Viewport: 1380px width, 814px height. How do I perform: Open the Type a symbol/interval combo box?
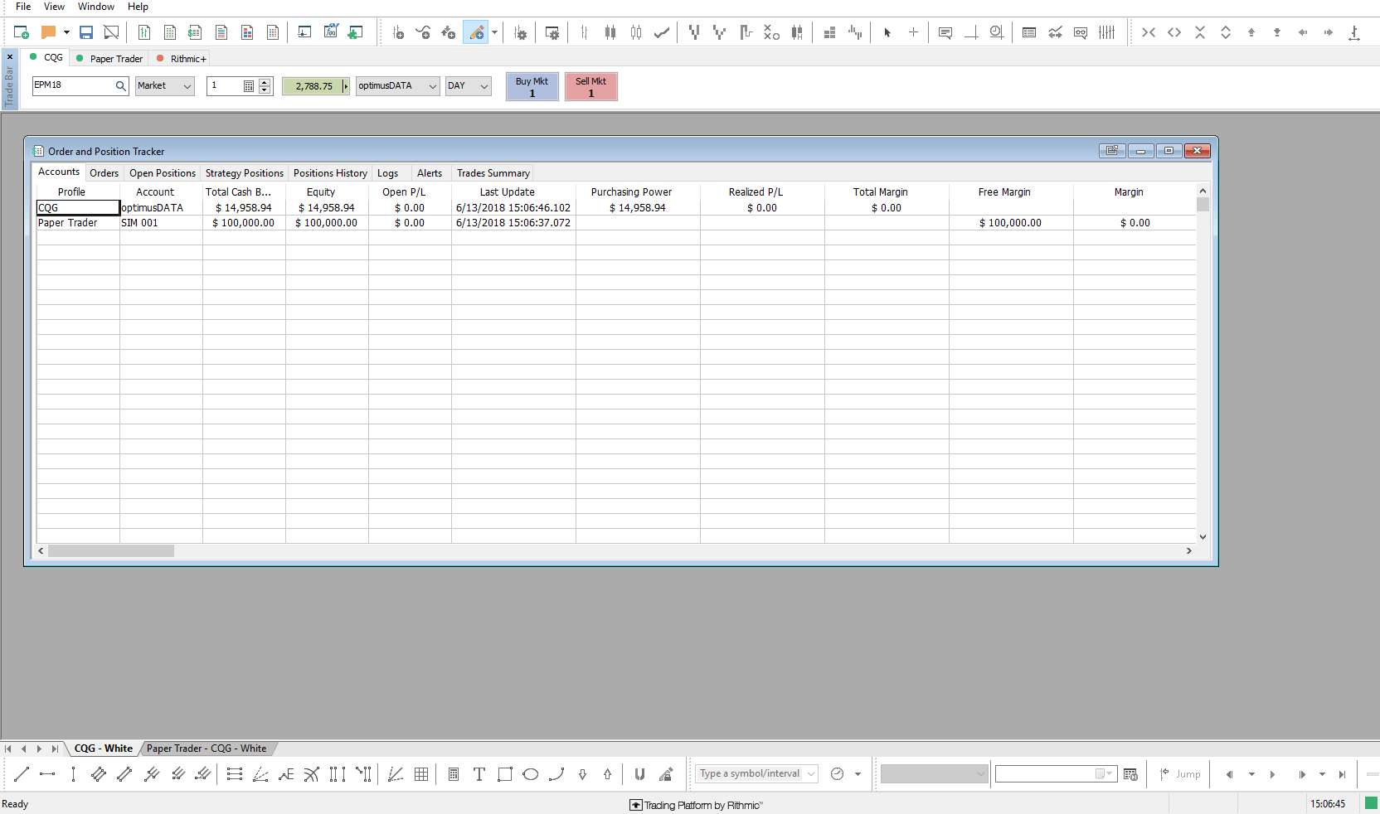(756, 773)
